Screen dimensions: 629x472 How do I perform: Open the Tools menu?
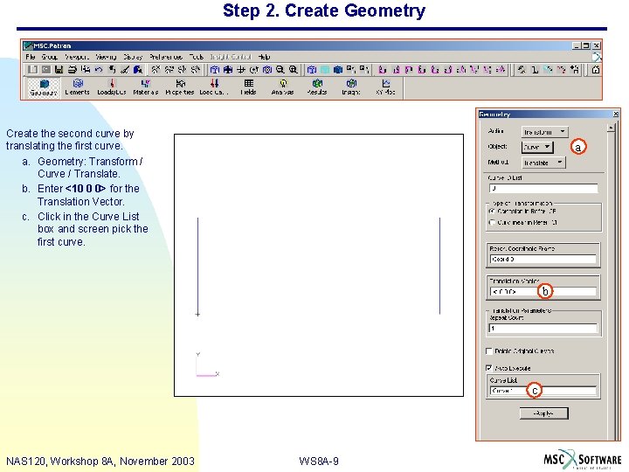197,57
